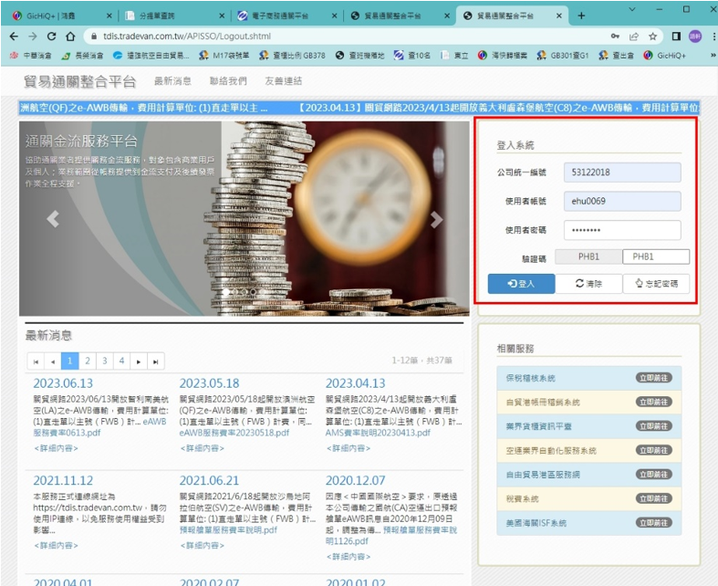Show next carousel slide arrow

[x=436, y=219]
